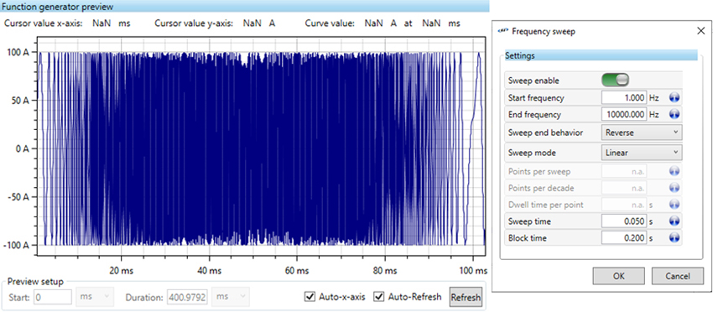
Task: Uncheck the Auto-x-axis checkbox
Action: [310, 297]
